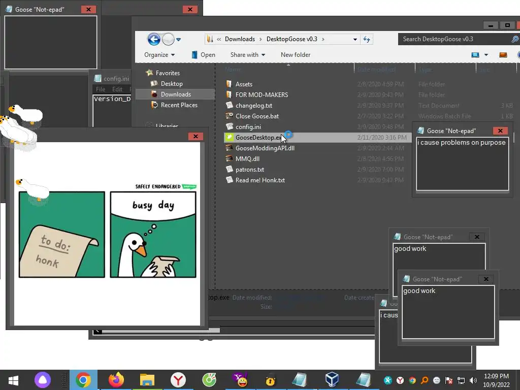
Task: Select config.ini in file list
Action: [x=248, y=126]
